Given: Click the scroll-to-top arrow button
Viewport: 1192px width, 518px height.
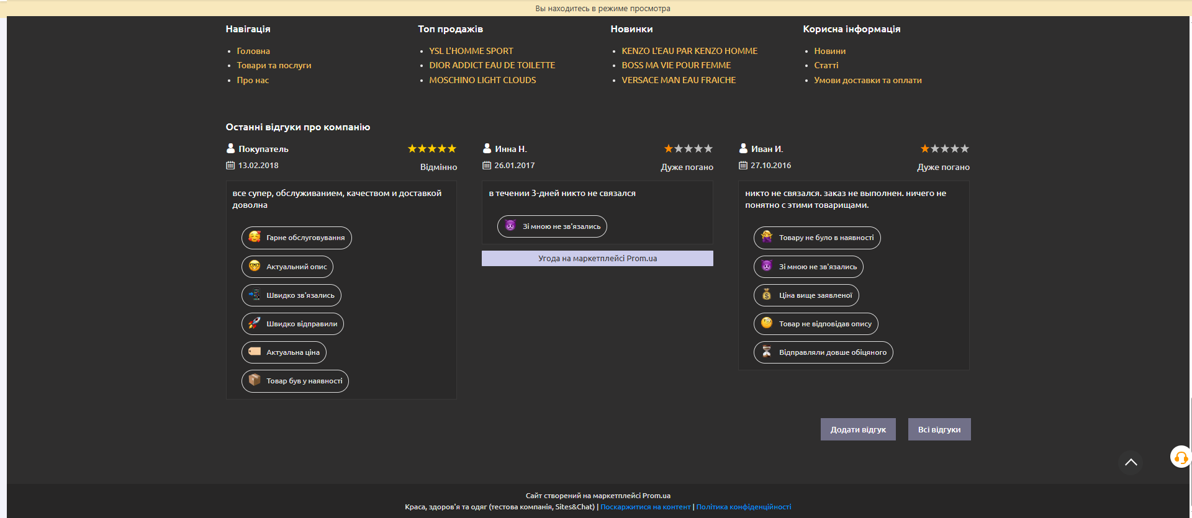Looking at the screenshot, I should (x=1131, y=462).
